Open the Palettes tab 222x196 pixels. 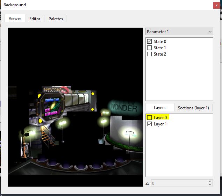click(x=56, y=19)
